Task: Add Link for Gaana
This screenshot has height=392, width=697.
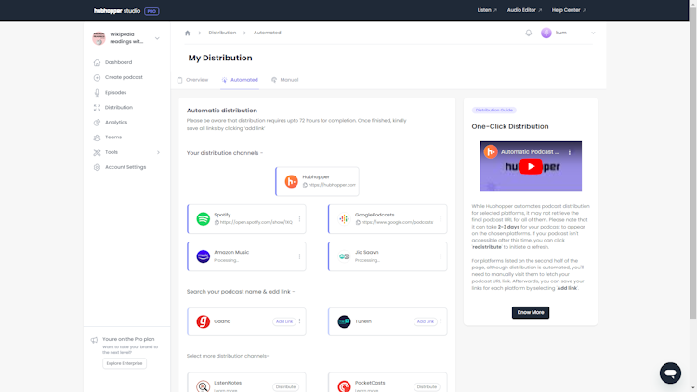Action: [x=284, y=321]
